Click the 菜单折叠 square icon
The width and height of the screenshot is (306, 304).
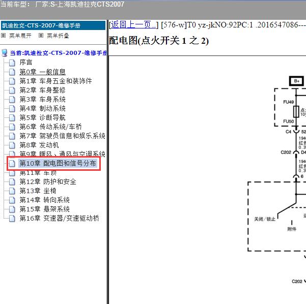(x=41, y=36)
